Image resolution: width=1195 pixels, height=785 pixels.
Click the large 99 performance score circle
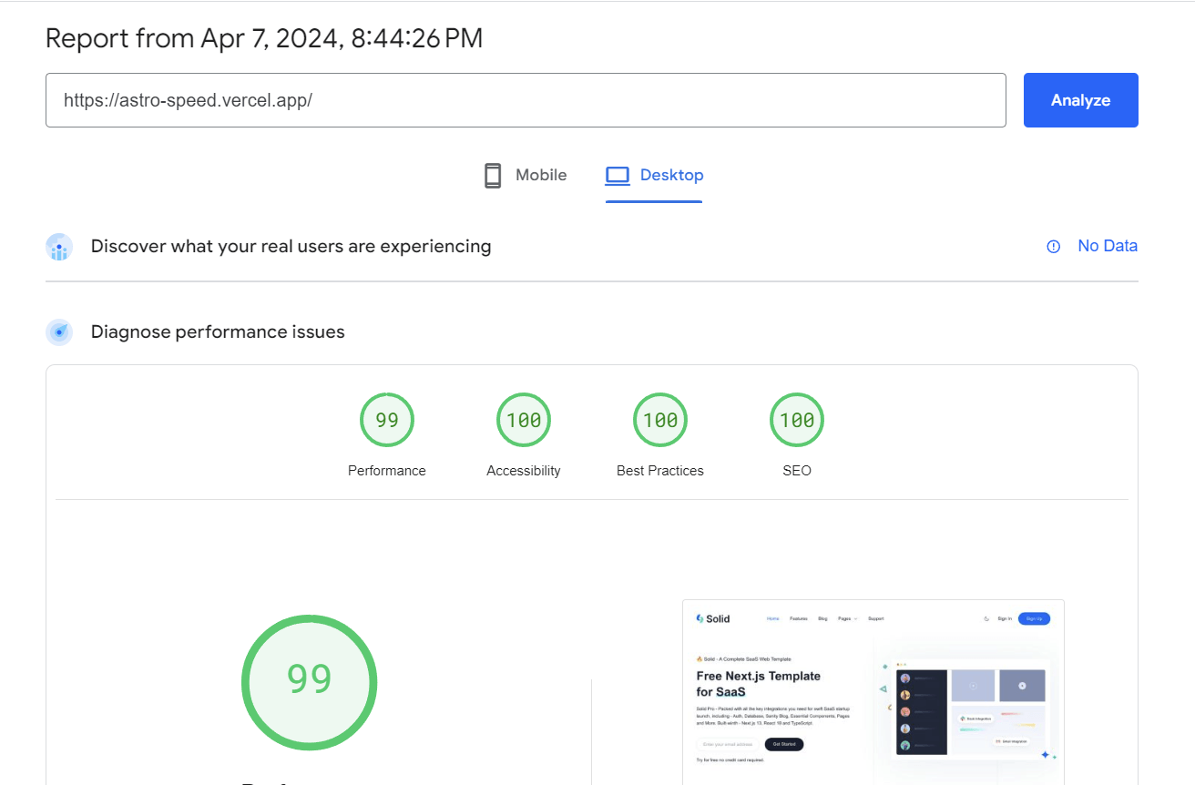[310, 682]
